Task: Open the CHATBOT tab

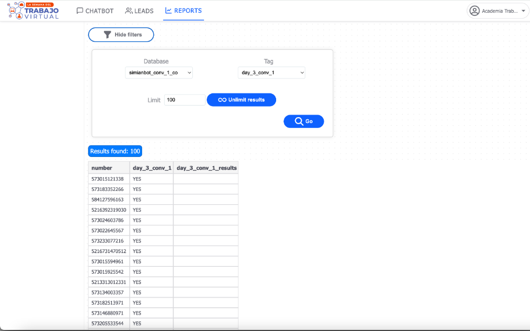Action: (95, 11)
